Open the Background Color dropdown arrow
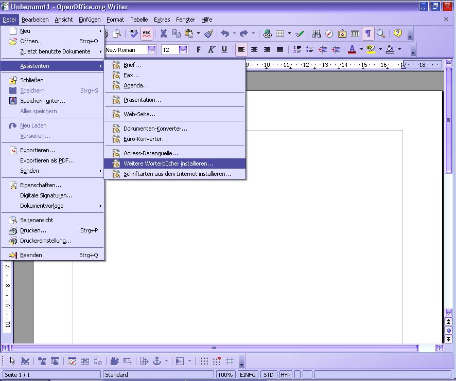This screenshot has height=381, width=456. (x=399, y=50)
